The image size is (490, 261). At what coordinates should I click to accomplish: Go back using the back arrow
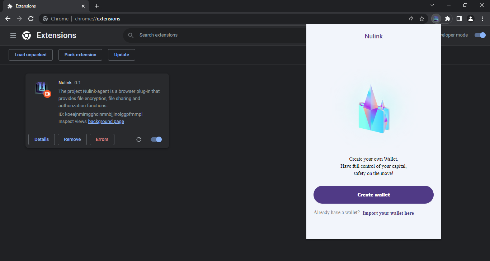pos(8,19)
